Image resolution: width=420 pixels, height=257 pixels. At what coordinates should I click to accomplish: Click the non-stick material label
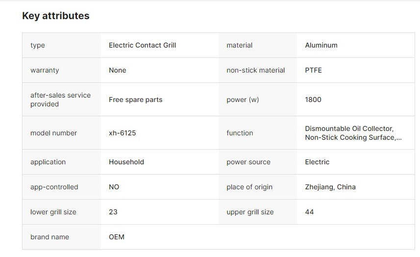[255, 70]
